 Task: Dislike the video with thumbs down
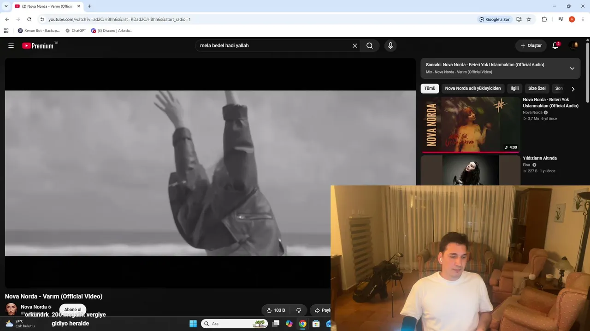click(x=299, y=310)
